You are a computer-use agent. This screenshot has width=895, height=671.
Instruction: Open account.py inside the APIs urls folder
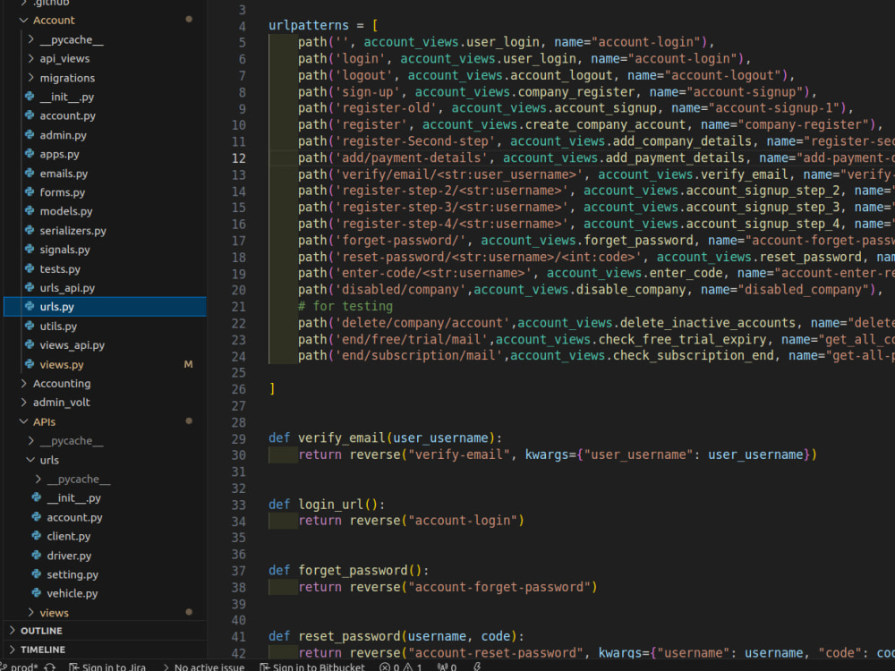coord(74,517)
